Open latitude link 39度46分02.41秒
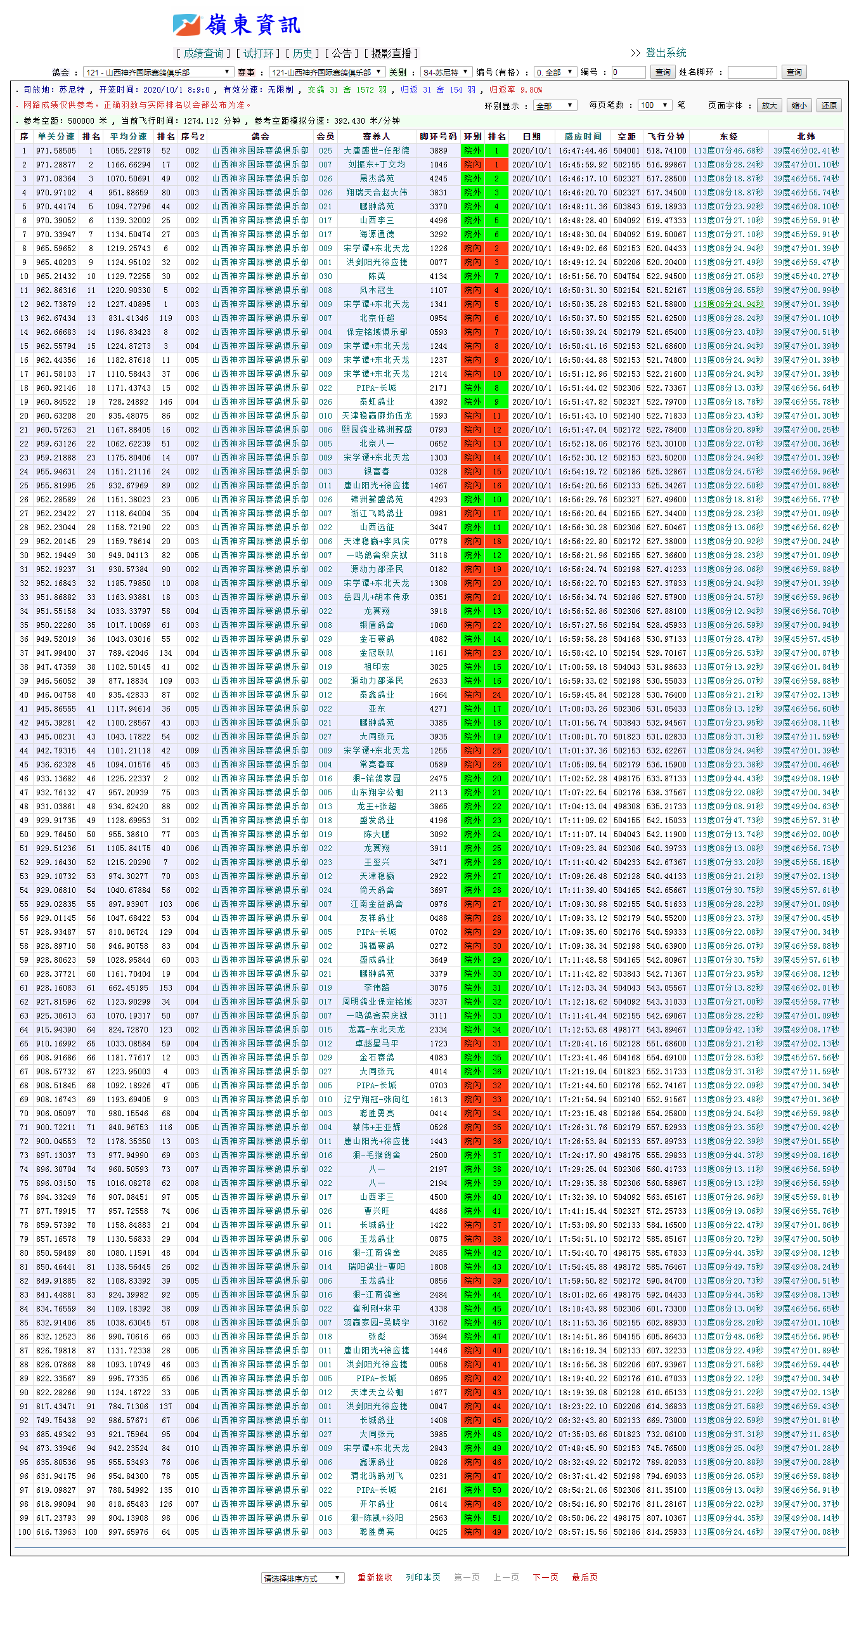Viewport: 859px width, 1640px height. [x=806, y=151]
